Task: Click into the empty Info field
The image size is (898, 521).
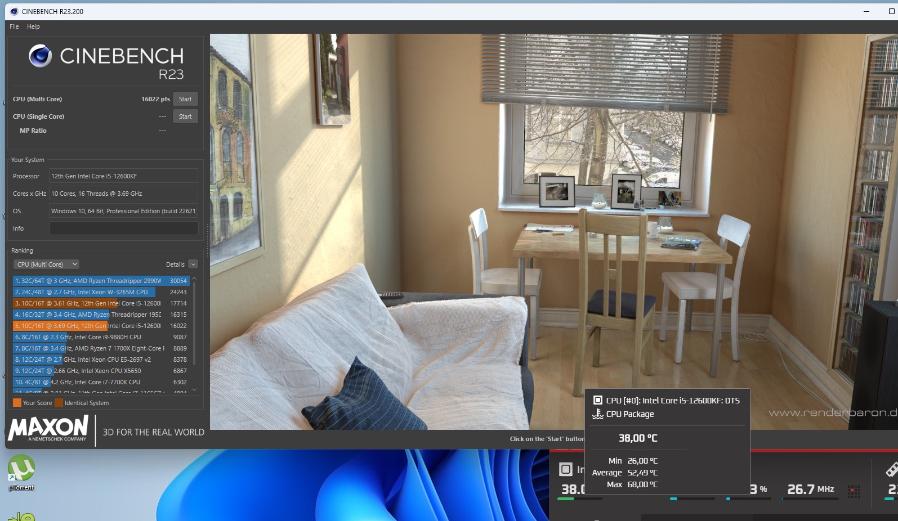Action: pyautogui.click(x=123, y=228)
